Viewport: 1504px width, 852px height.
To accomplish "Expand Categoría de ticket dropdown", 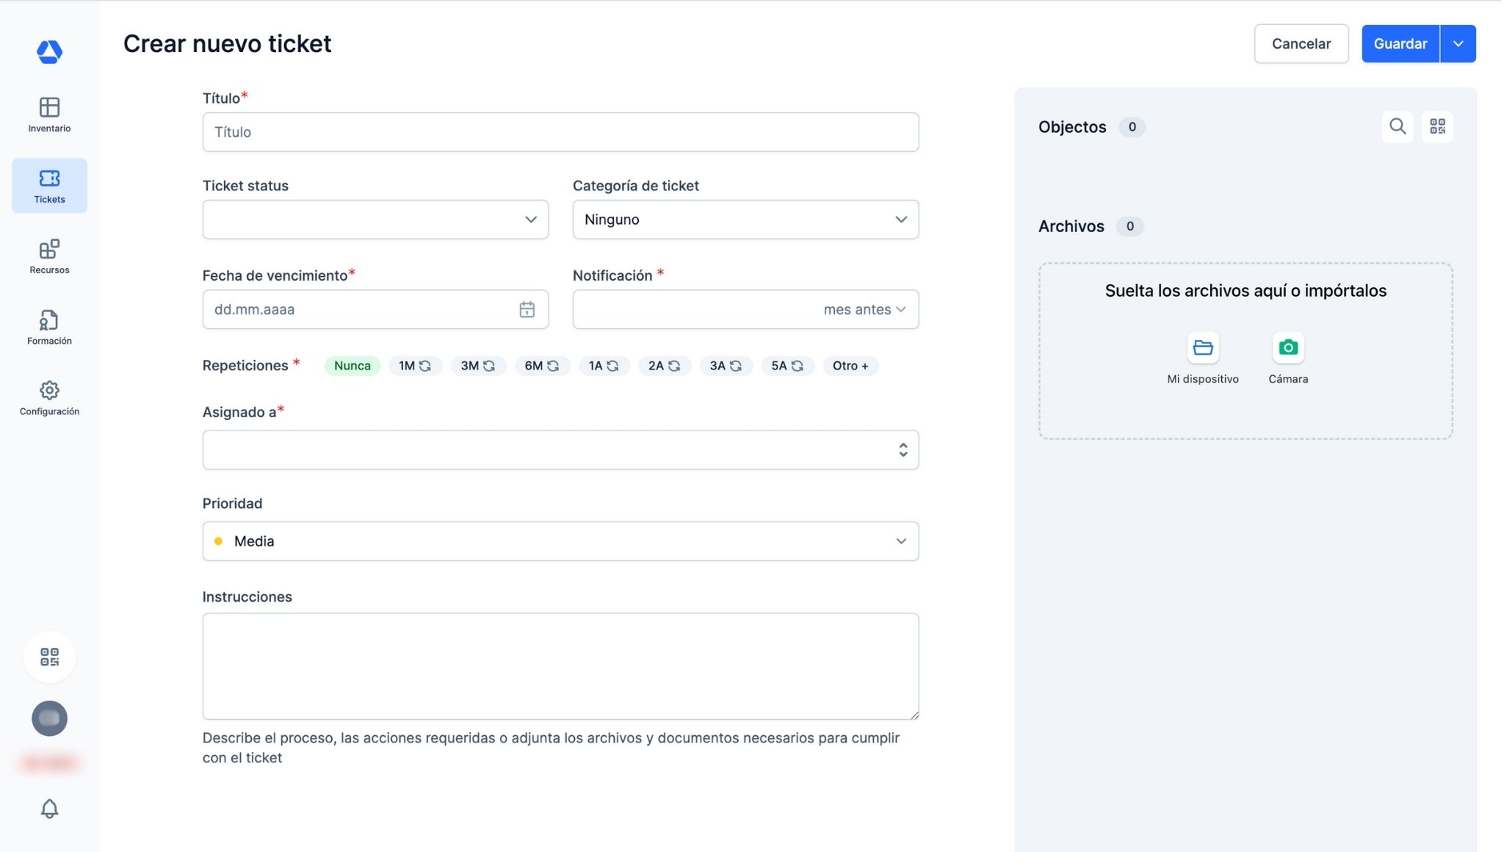I will point(745,220).
